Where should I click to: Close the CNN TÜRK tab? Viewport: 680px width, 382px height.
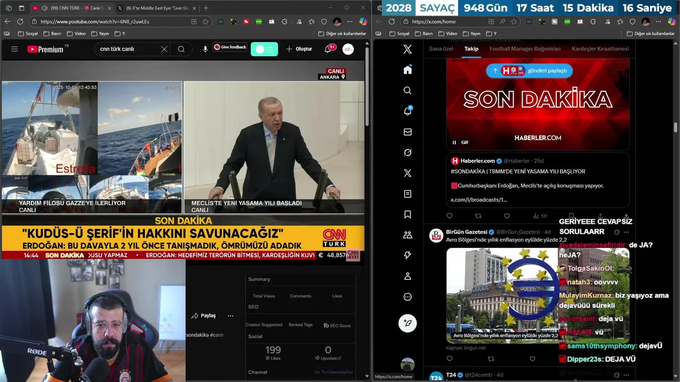point(109,8)
